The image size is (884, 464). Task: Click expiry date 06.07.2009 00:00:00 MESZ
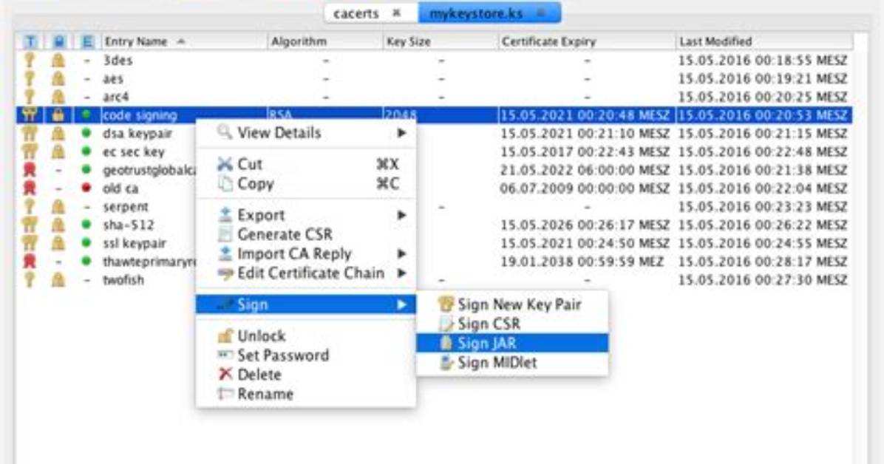(x=585, y=188)
